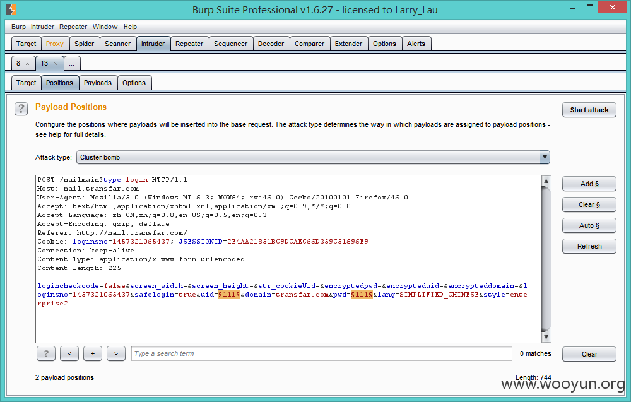Click the Auto § button
This screenshot has height=402, width=631.
pos(589,225)
